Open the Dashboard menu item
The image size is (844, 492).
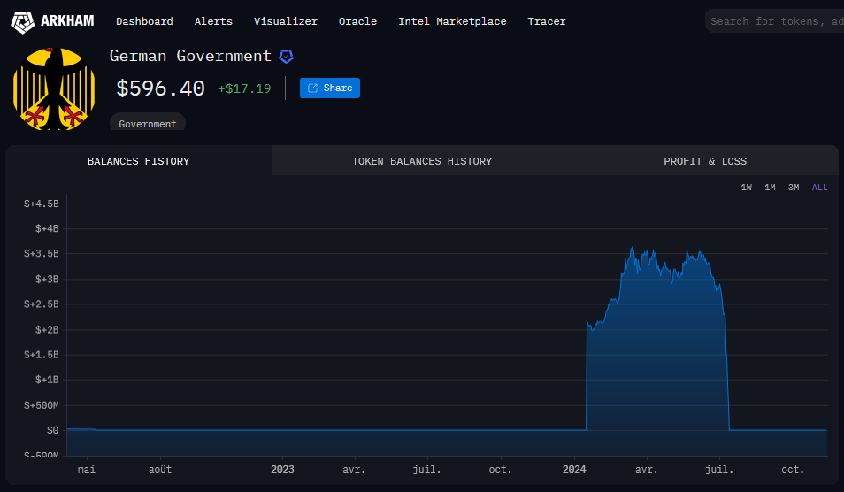(x=144, y=21)
